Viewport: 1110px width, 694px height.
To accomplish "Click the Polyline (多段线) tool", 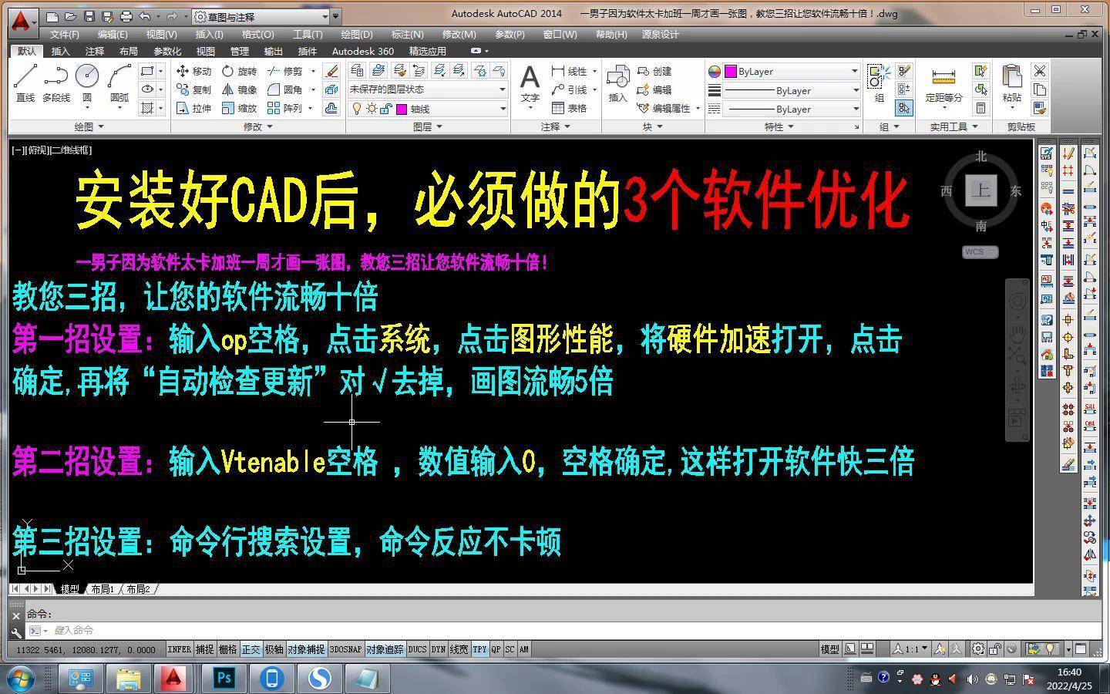I will click(55, 83).
